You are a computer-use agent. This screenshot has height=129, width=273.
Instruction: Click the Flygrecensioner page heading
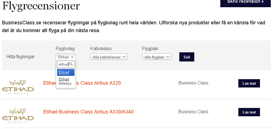[x=41, y=6]
